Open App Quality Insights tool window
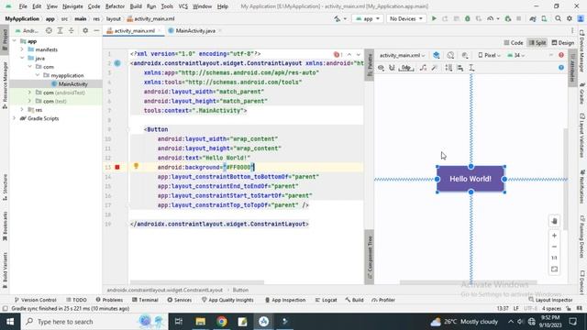The height and width of the screenshot is (330, 587). click(x=227, y=300)
